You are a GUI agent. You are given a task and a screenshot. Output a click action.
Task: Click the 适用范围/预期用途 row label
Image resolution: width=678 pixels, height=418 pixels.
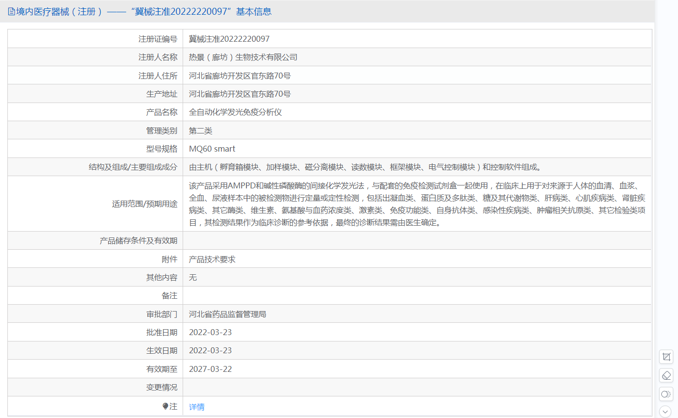pyautogui.click(x=144, y=204)
